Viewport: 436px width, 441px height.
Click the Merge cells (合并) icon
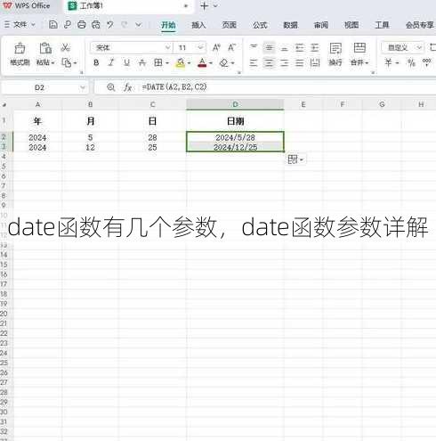pos(359,48)
